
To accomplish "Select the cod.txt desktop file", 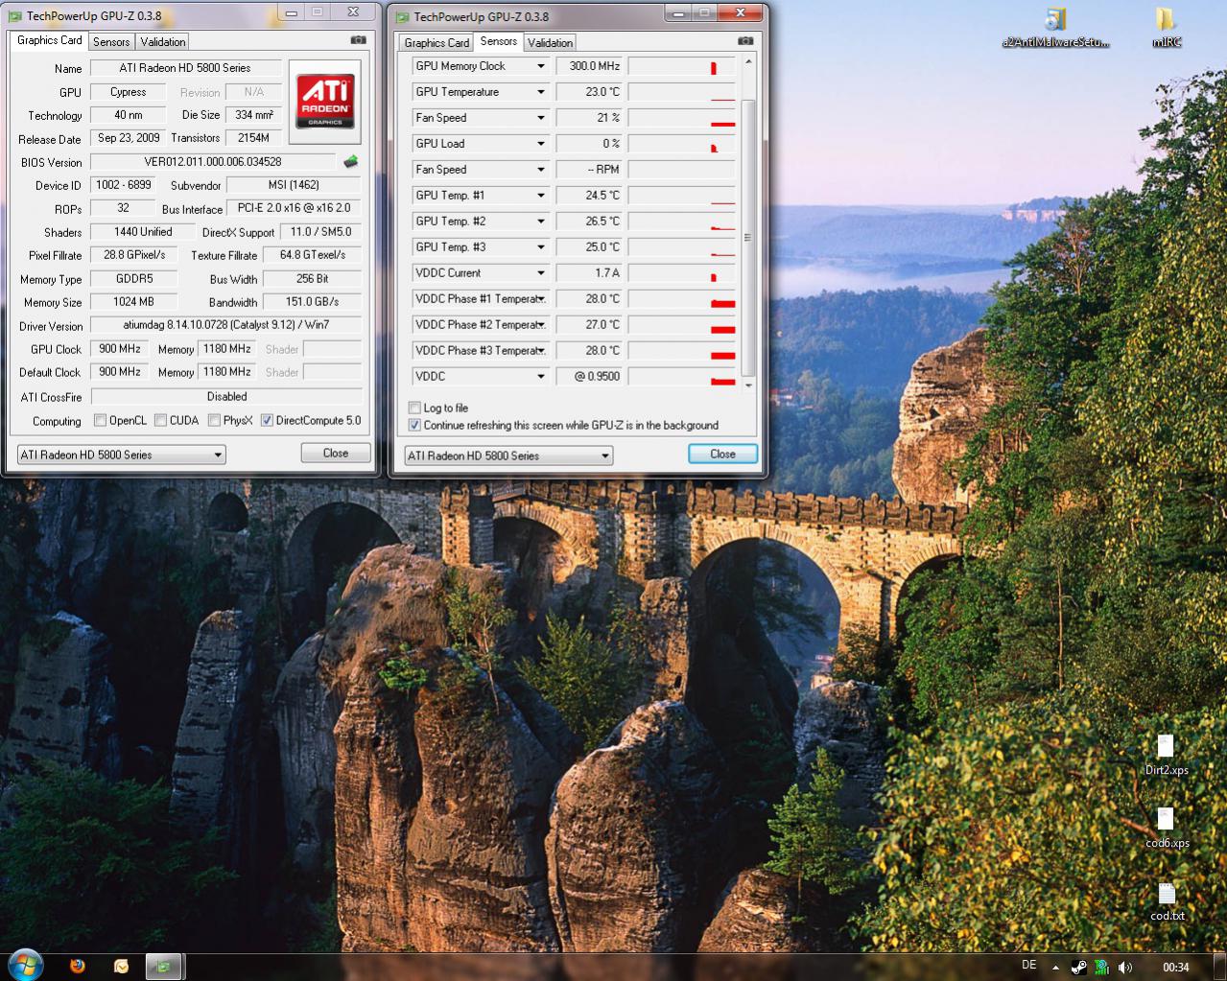I will [1168, 902].
